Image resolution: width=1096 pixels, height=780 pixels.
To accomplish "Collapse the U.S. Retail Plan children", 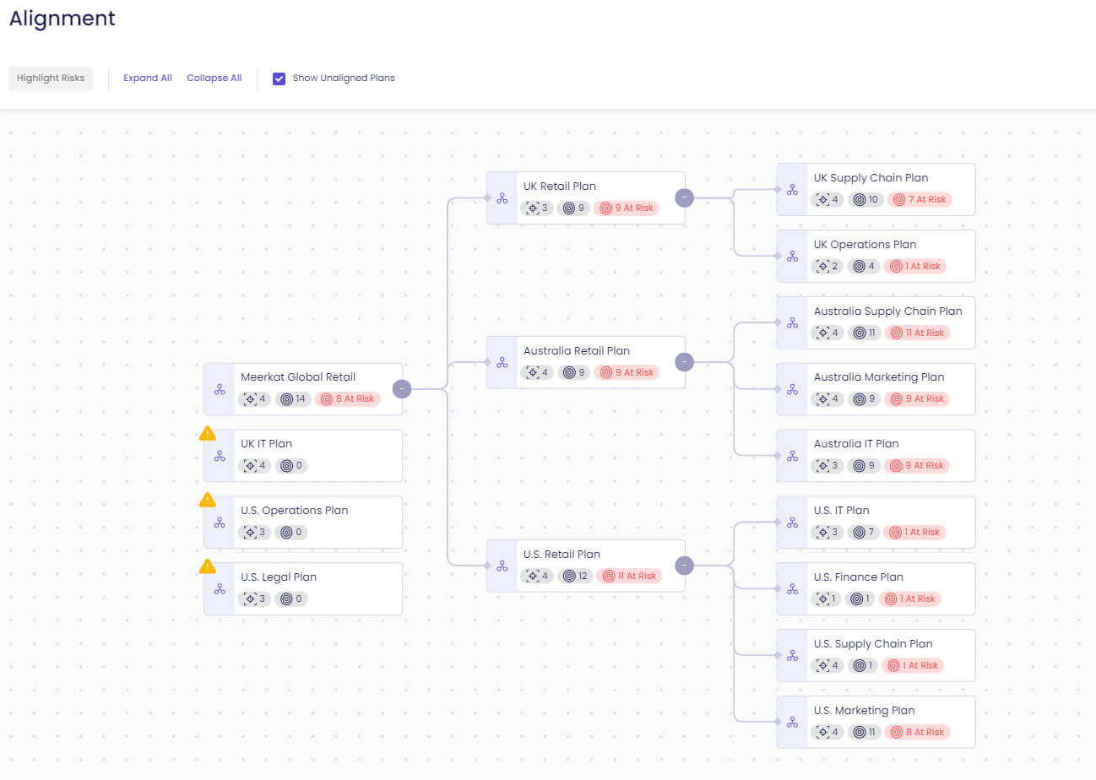I will click(684, 566).
